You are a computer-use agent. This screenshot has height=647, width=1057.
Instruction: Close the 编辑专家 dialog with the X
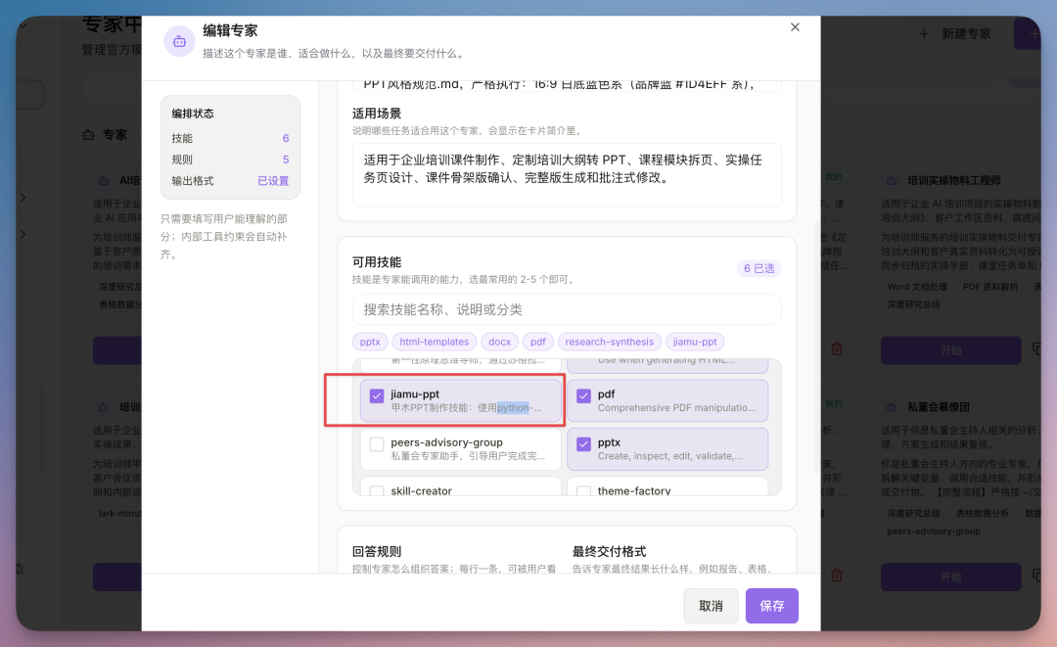tap(795, 27)
